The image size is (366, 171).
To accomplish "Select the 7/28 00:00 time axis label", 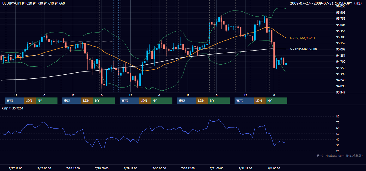I will [44, 168].
